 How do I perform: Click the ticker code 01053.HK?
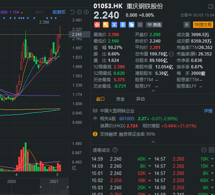pos(108,6)
